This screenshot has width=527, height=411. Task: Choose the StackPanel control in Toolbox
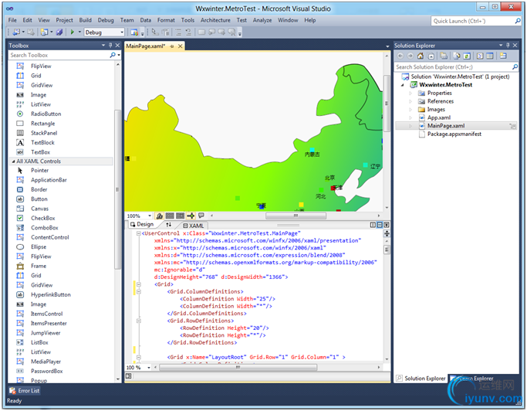pos(42,133)
